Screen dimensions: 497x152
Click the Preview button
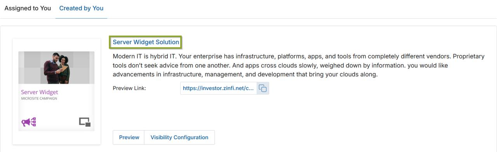pyautogui.click(x=129, y=137)
